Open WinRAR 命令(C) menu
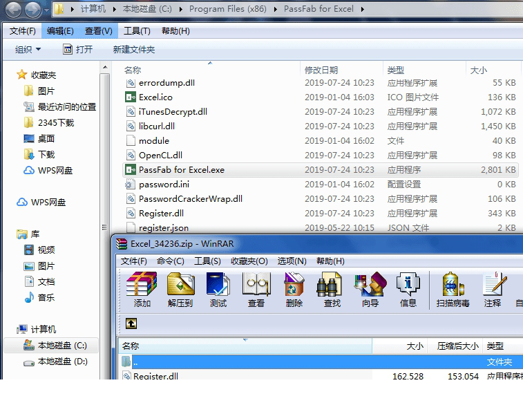The image size is (523, 394). click(171, 261)
